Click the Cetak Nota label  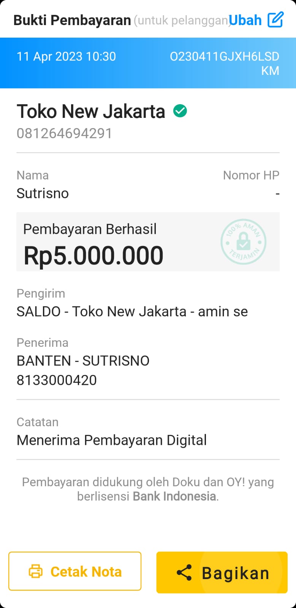click(x=86, y=571)
